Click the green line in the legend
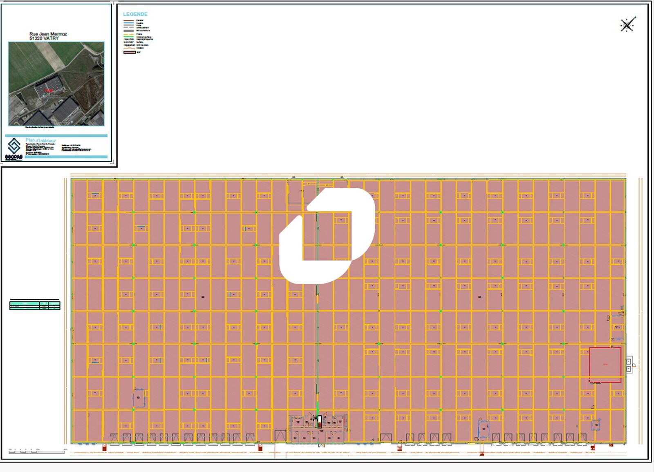 pos(129,37)
